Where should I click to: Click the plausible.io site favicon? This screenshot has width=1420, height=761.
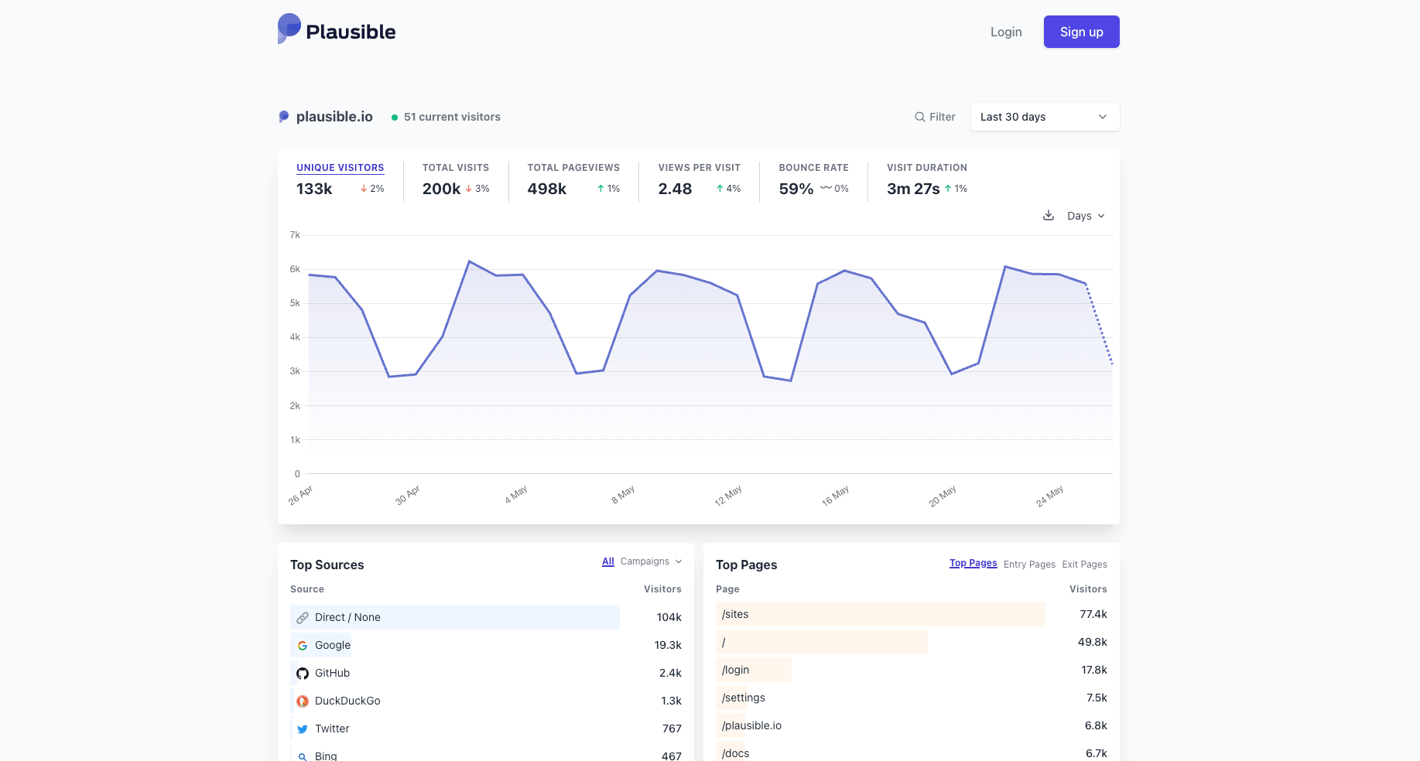284,117
